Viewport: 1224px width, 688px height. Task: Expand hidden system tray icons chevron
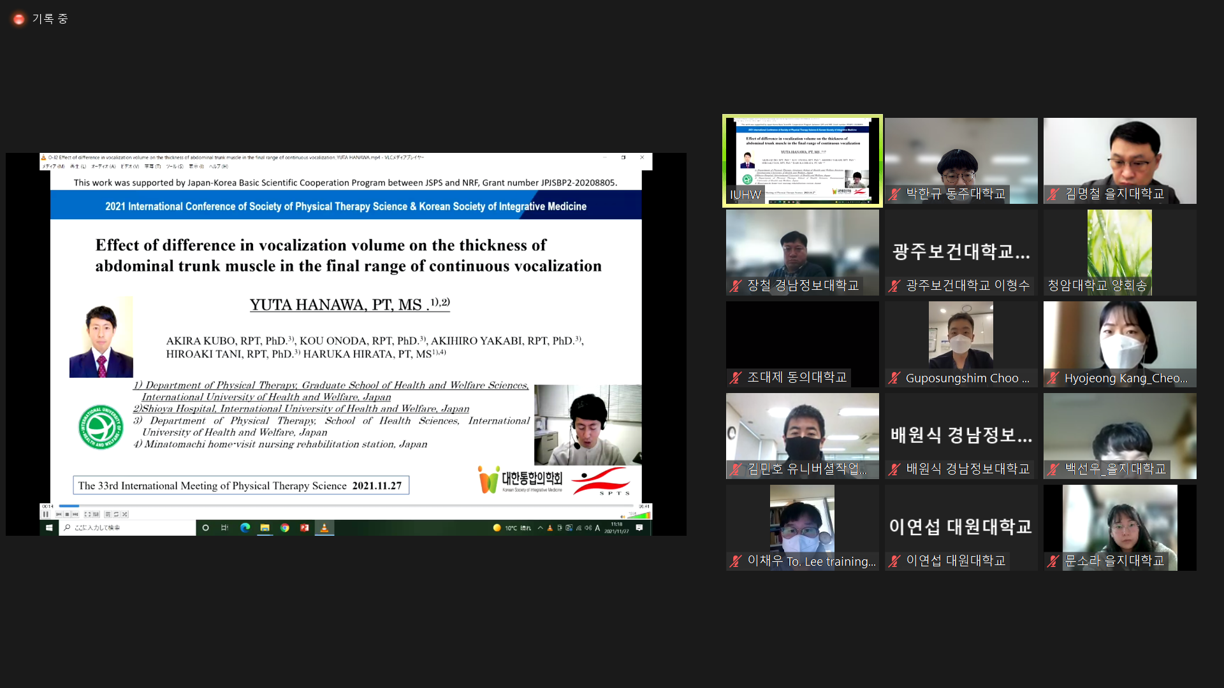click(x=540, y=527)
